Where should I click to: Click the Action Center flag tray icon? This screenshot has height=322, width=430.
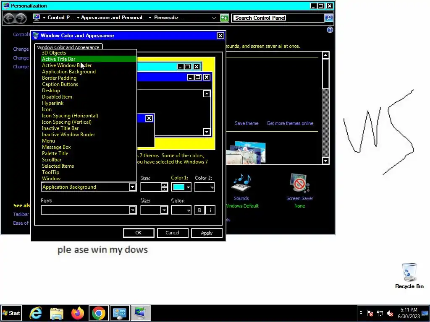370,313
